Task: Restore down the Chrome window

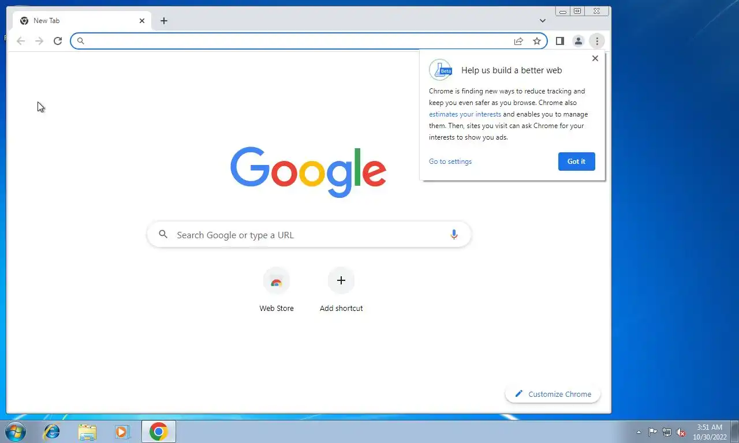Action: pyautogui.click(x=577, y=11)
